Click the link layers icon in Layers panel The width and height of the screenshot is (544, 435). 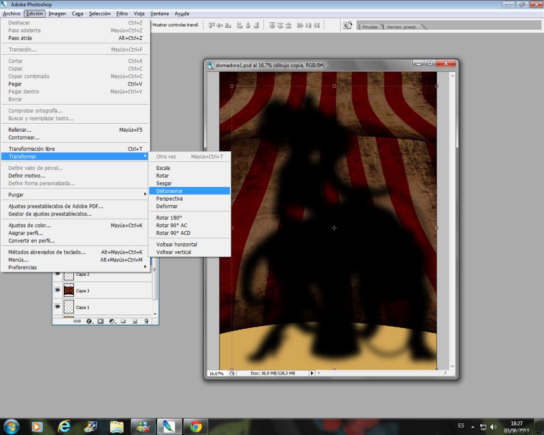tap(77, 321)
